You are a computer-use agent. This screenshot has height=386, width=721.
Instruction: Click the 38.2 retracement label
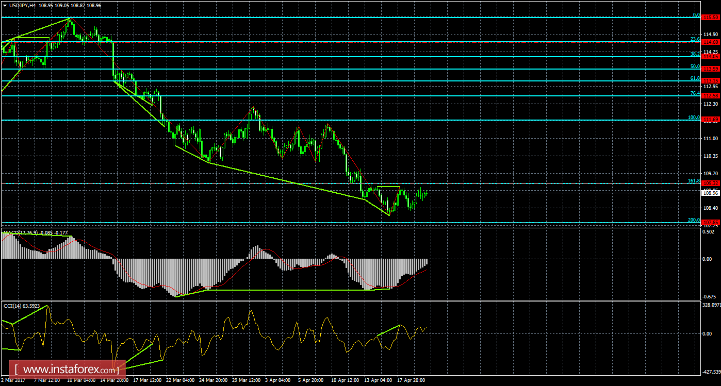(x=695, y=53)
